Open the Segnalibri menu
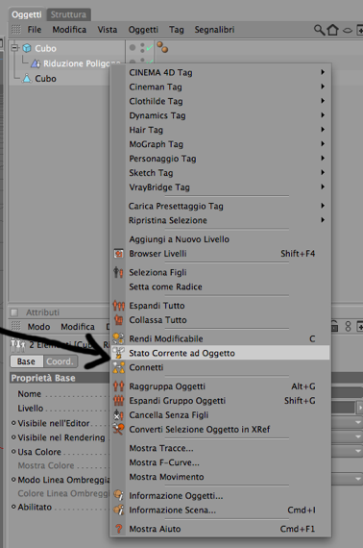The width and height of the screenshot is (363, 548). [214, 30]
